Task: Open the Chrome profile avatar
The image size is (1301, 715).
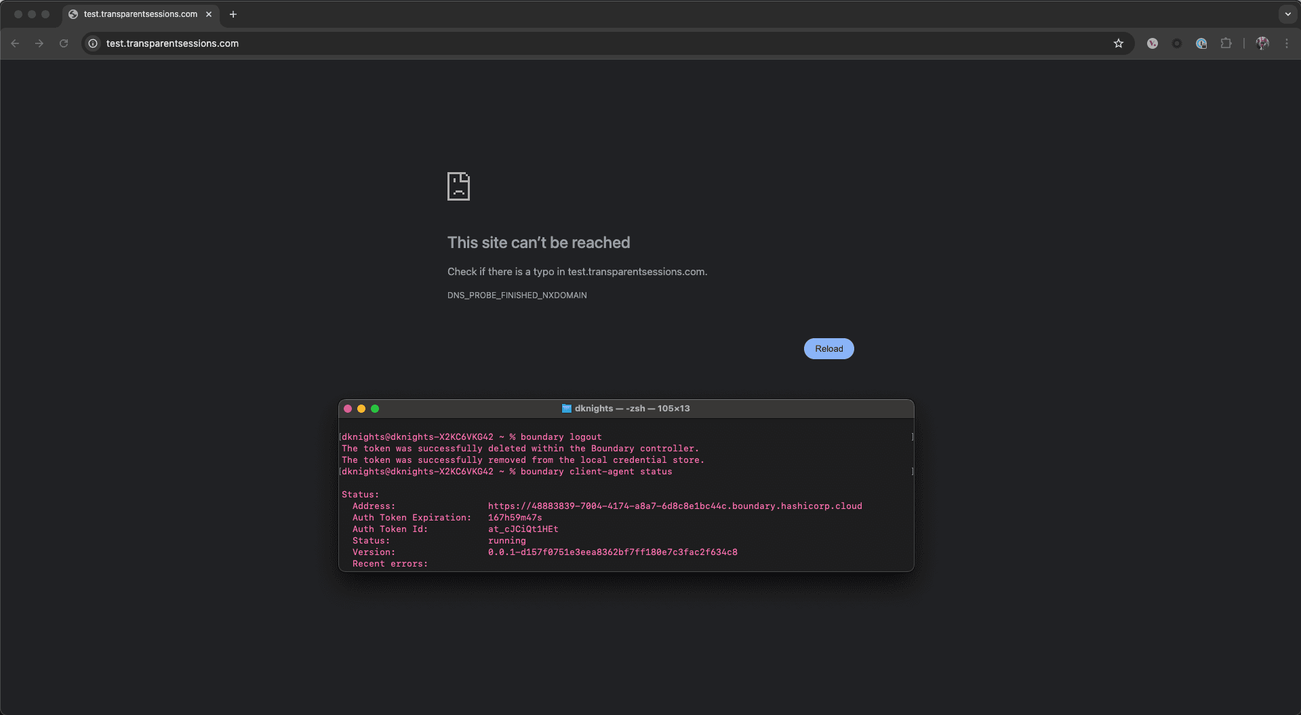Action: click(x=1262, y=43)
